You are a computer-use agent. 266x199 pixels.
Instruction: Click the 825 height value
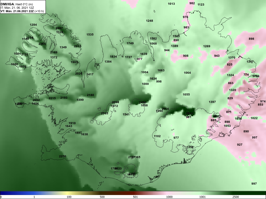click(x=230, y=64)
